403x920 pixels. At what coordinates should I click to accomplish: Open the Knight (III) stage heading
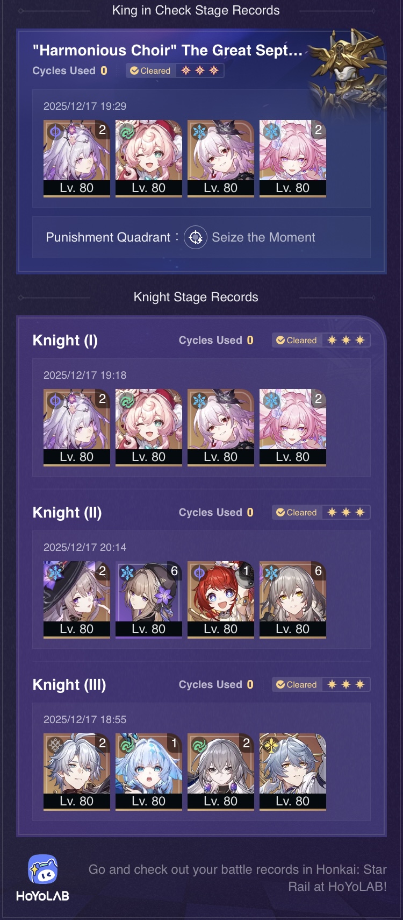(x=69, y=685)
